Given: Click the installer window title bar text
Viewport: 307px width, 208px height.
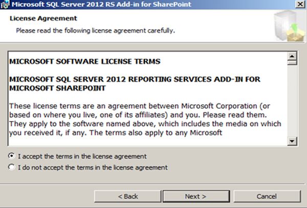Looking at the screenshot, I should 97,5.
